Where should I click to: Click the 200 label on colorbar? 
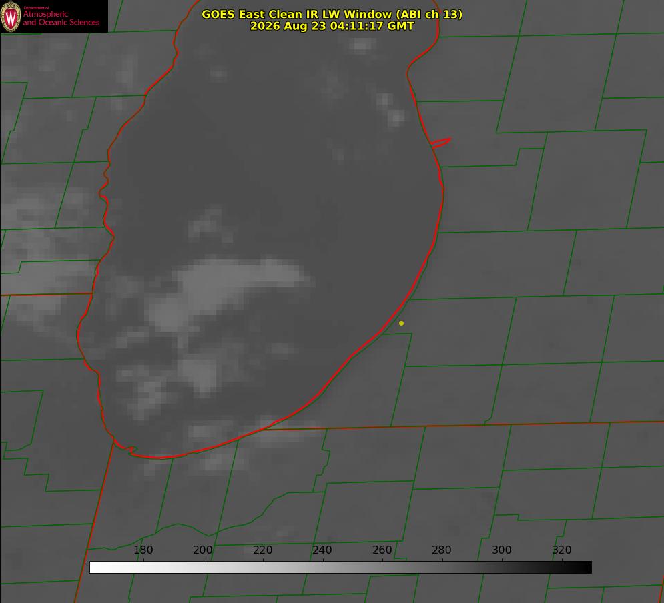pyautogui.click(x=203, y=550)
